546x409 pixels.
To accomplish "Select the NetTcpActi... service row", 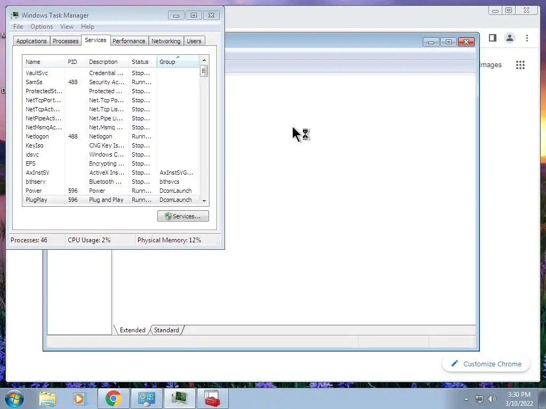I will tap(111, 109).
